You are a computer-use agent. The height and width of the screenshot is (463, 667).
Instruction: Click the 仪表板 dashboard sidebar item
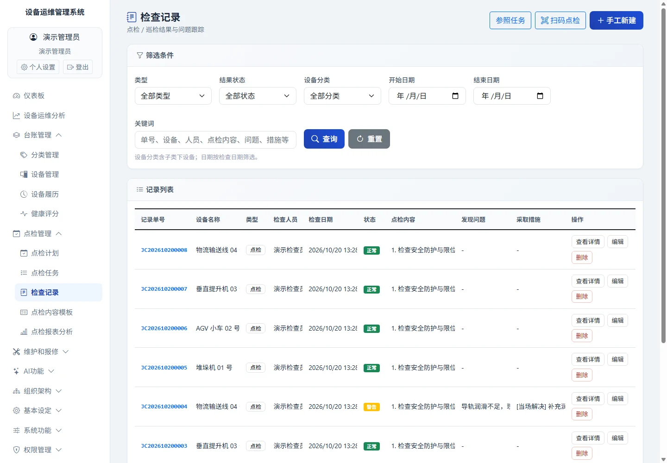click(55, 96)
